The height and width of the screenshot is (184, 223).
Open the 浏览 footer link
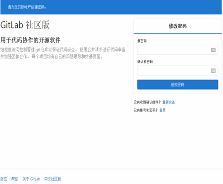(3, 179)
